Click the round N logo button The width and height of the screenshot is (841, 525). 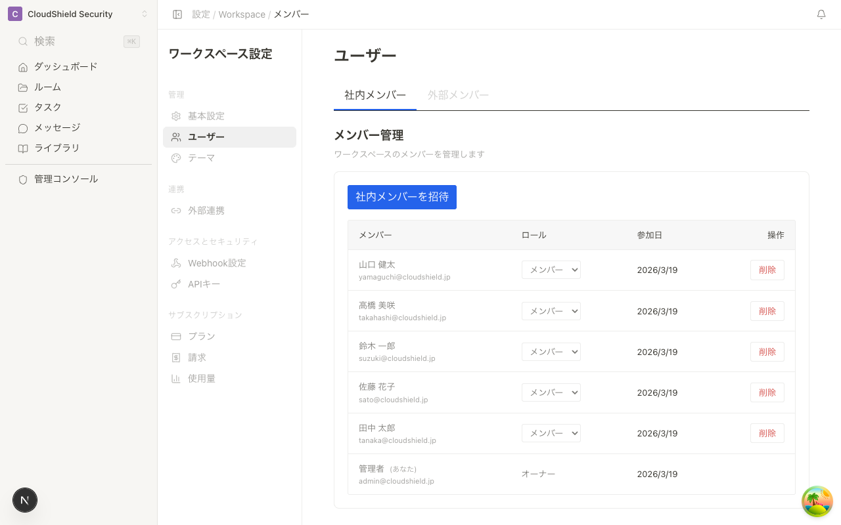pos(25,500)
